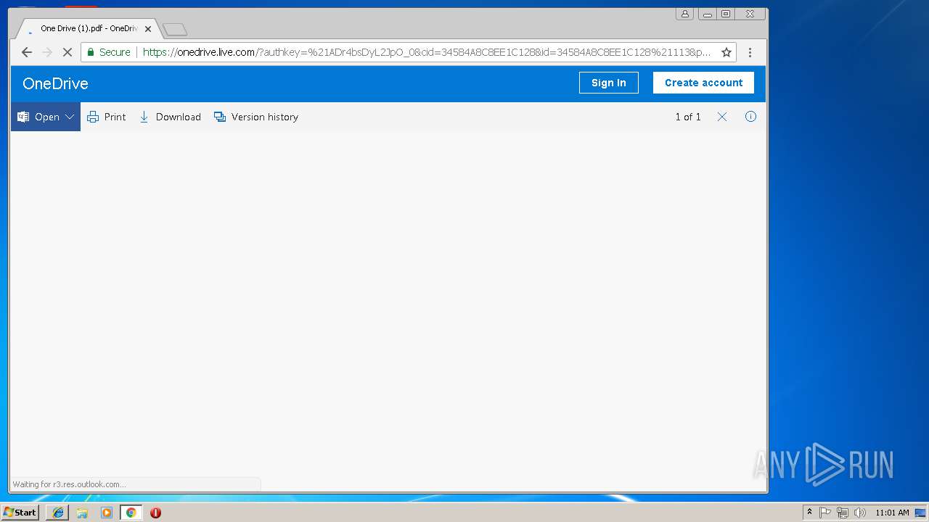This screenshot has width=929, height=522.
Task: Stop loading the page
Action: (x=67, y=52)
